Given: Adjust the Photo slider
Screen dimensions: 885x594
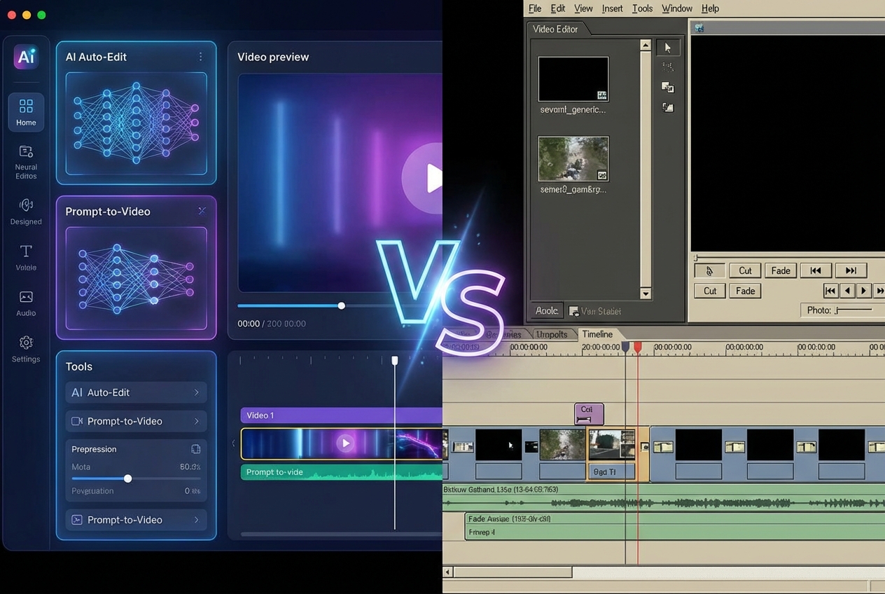Looking at the screenshot, I should 853,310.
